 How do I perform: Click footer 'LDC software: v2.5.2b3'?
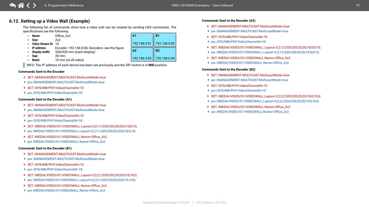pyautogui.click(x=211, y=202)
